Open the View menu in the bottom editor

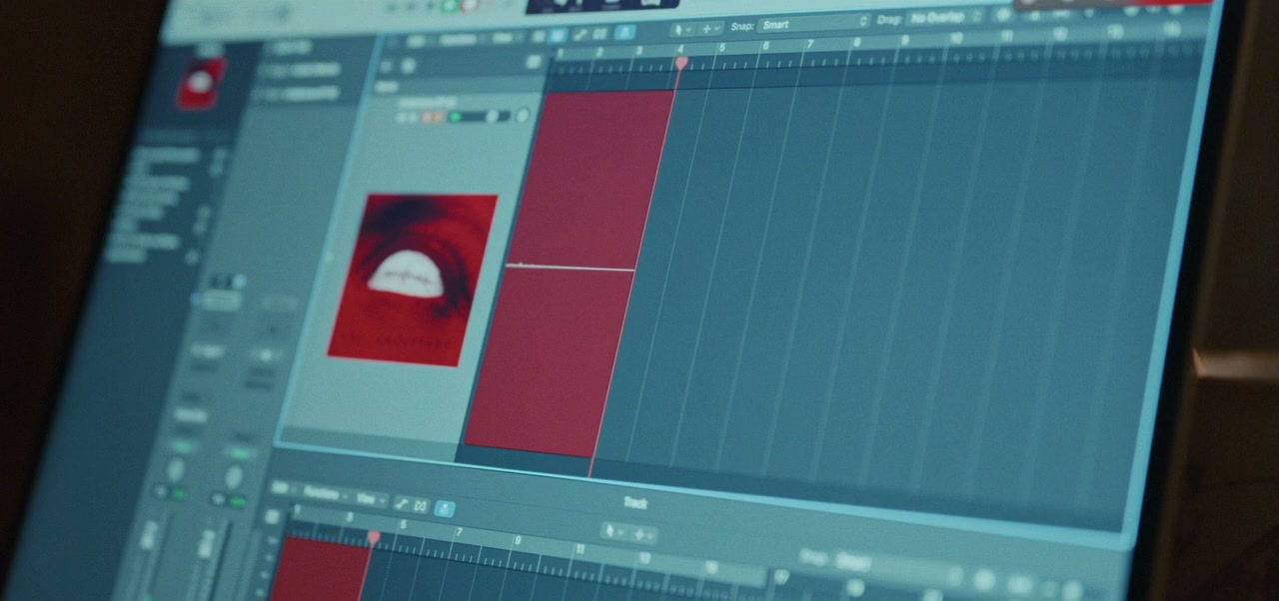(370, 499)
